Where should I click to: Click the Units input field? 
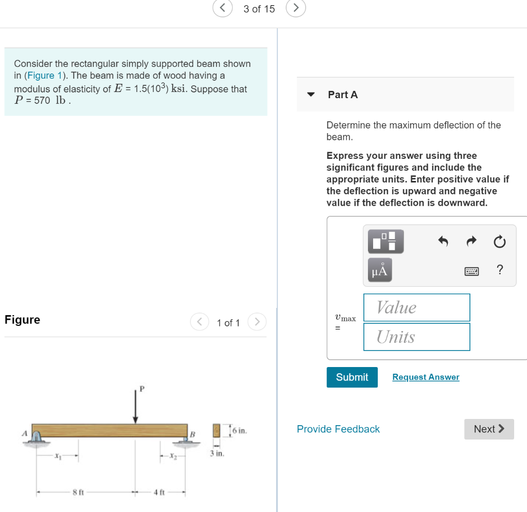416,337
